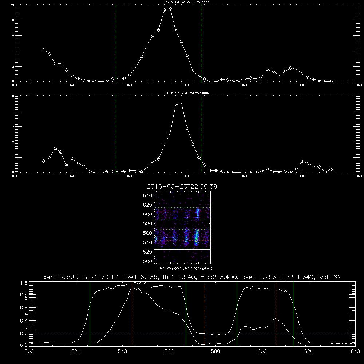The image size is (364, 364).
Task: Click the '620' x-axis label of bottom plot
Action: point(309,351)
